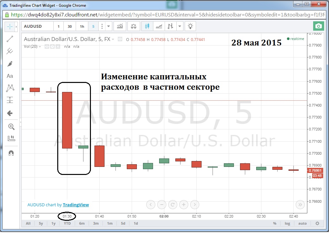Select the All date range
Screen dimensions: 329x234
(x=28, y=223)
